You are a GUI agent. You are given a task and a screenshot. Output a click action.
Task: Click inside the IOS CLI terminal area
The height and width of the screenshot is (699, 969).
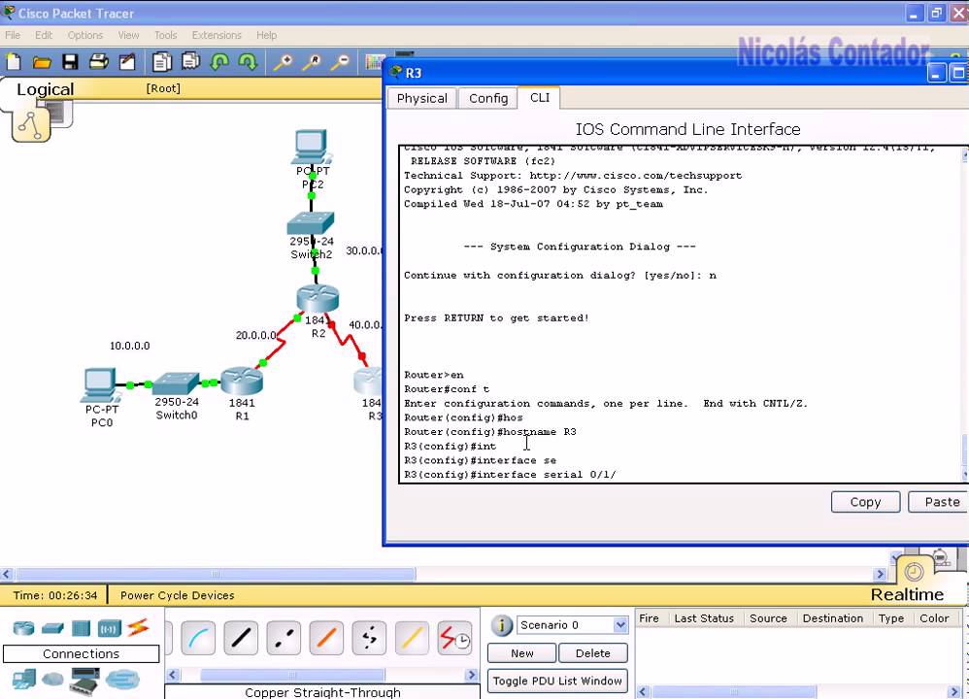coord(680,314)
